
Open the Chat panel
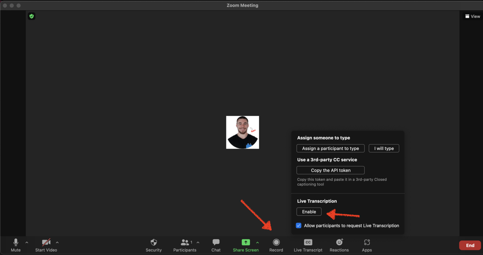[x=216, y=243]
